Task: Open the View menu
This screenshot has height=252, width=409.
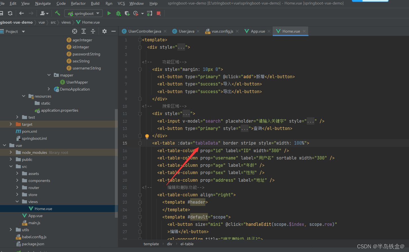Action: click(x=25, y=3)
